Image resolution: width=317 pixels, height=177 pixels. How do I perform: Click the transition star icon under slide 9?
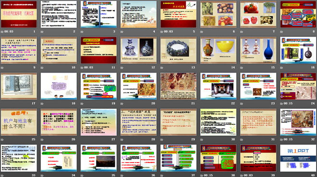(2, 68)
